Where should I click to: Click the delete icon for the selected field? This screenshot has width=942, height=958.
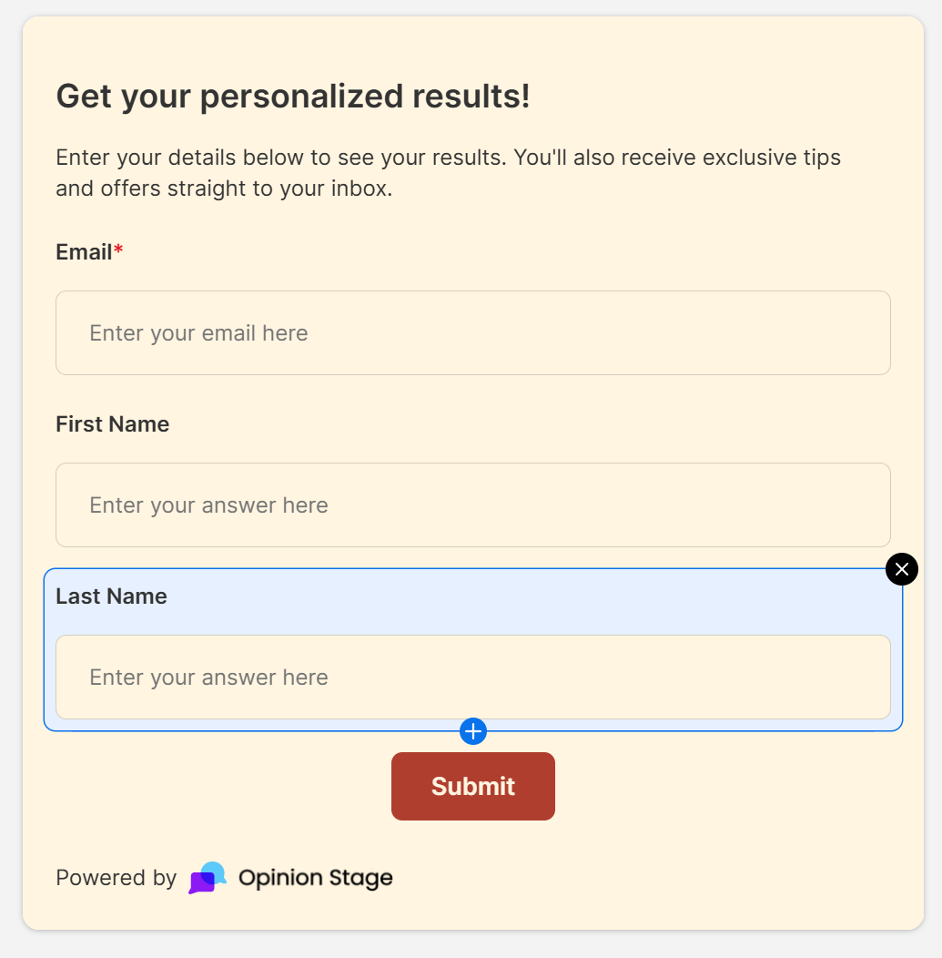point(901,569)
